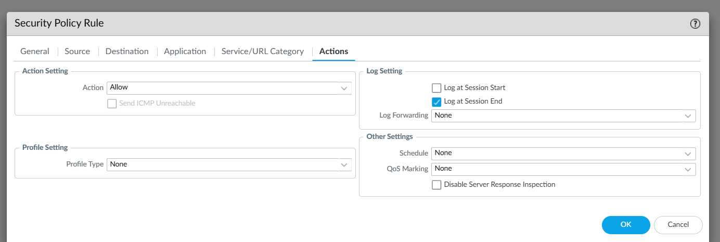
Task: Expand the Log Forwarding dropdown arrow
Action: (688, 116)
